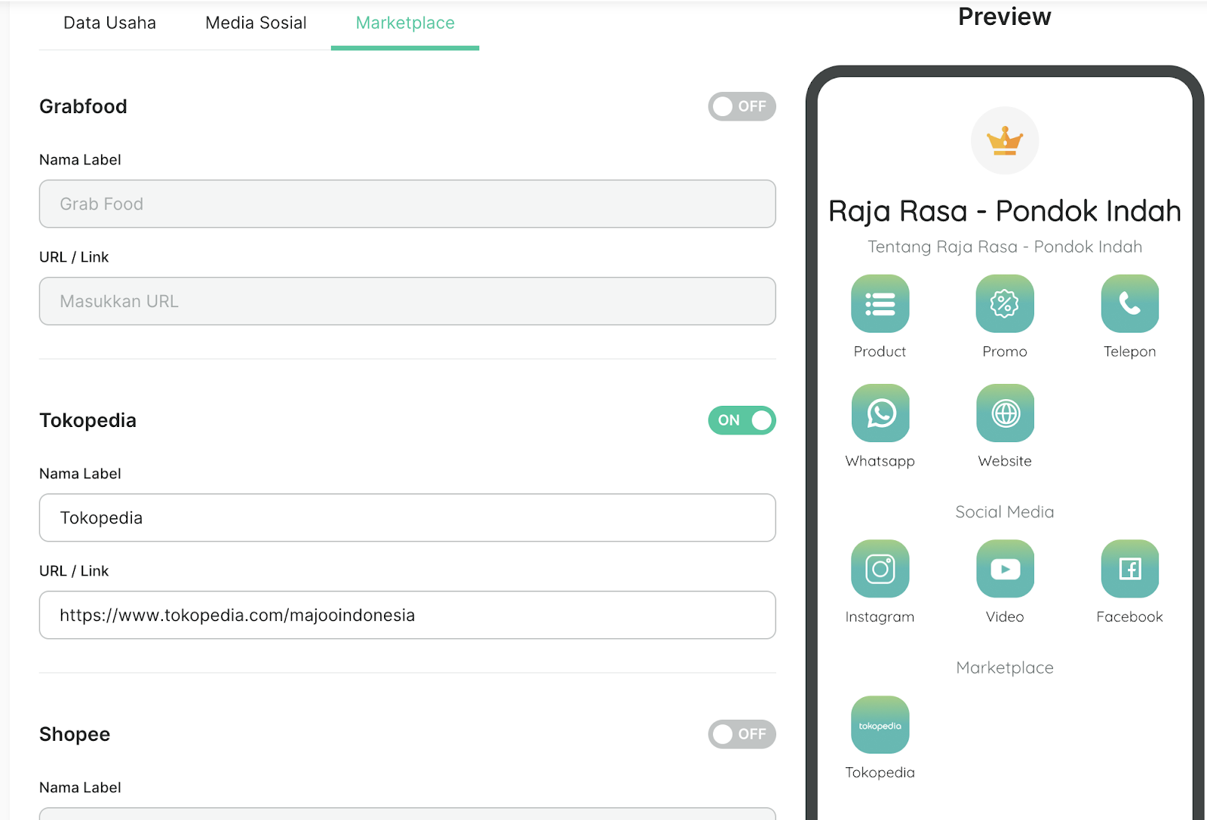
Task: Click Tentang Raja Rasa - Pondok Indah text
Action: [1005, 247]
